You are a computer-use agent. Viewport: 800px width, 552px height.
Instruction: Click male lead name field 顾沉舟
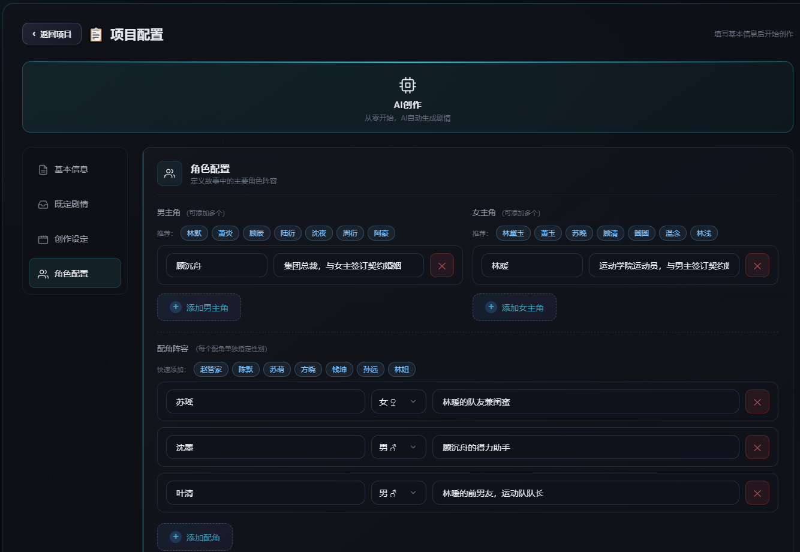(x=216, y=265)
